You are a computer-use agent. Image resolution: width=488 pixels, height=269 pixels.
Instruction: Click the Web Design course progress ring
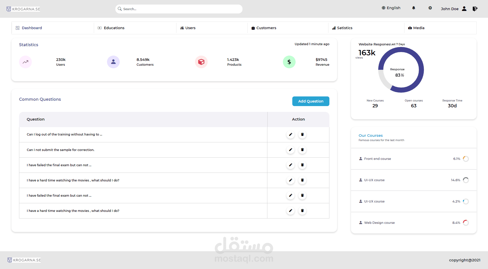(466, 223)
